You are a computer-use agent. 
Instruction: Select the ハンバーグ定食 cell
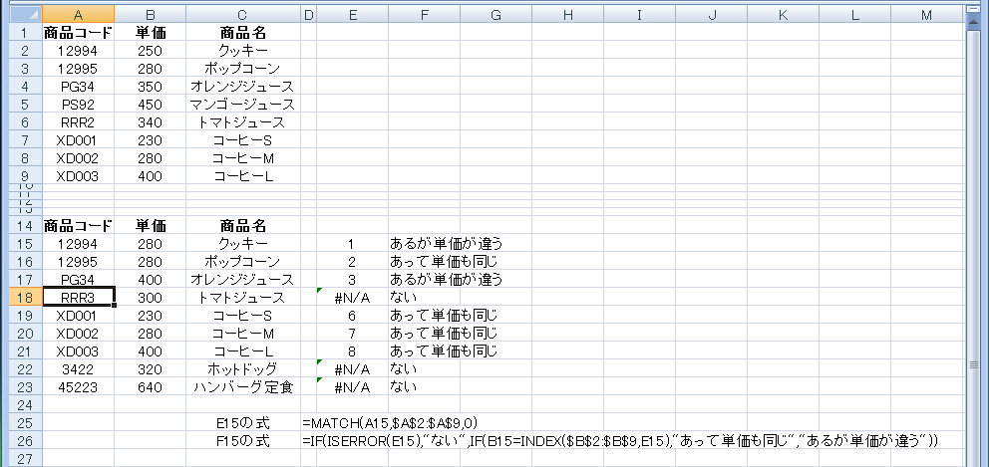point(242,386)
